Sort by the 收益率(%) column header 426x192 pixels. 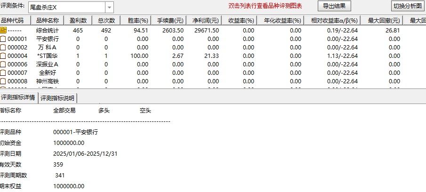coord(239,20)
